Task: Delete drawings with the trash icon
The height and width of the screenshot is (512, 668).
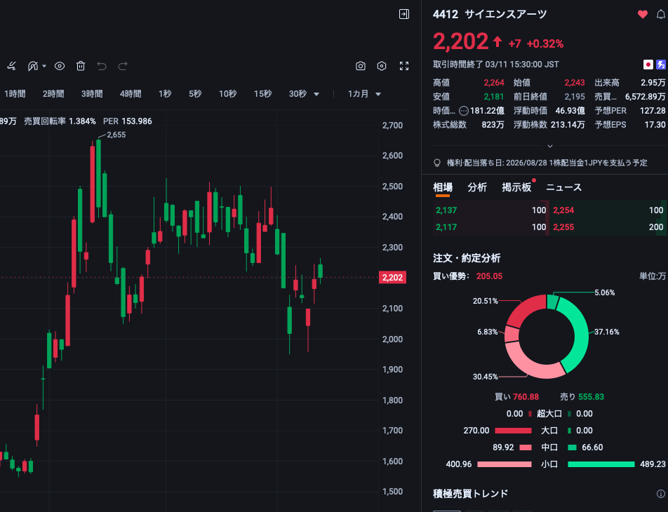Action: point(81,66)
